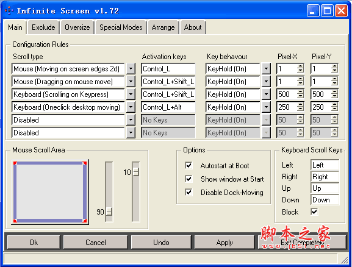Click the window resize grip icon
This screenshot has width=352, height=267.
344,260
